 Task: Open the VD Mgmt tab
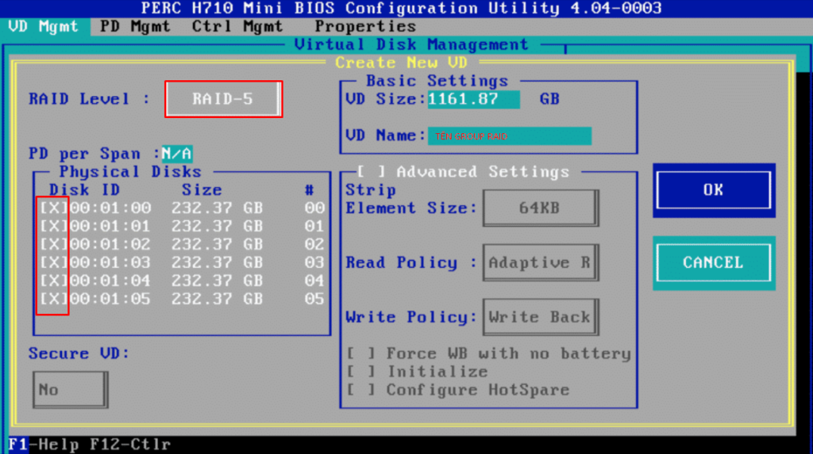(43, 26)
